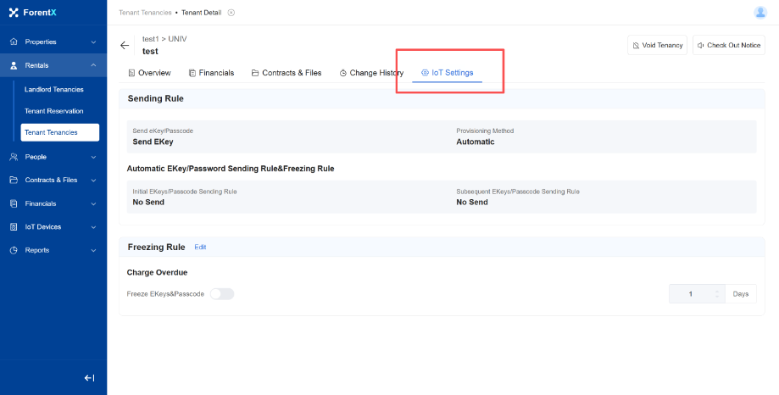Click the Void Tenancy button
Screen dimensions: 779x395
pyautogui.click(x=657, y=46)
